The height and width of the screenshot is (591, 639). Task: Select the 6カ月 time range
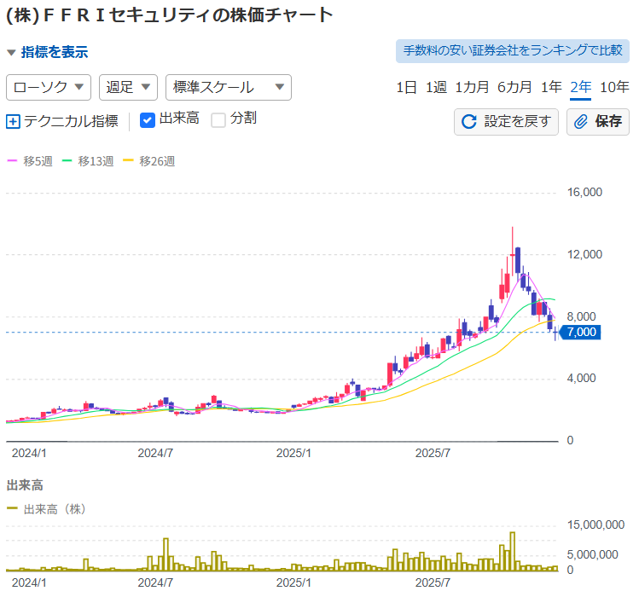pyautogui.click(x=514, y=87)
